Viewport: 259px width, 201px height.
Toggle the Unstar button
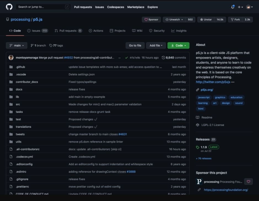pyautogui.click(x=206, y=19)
